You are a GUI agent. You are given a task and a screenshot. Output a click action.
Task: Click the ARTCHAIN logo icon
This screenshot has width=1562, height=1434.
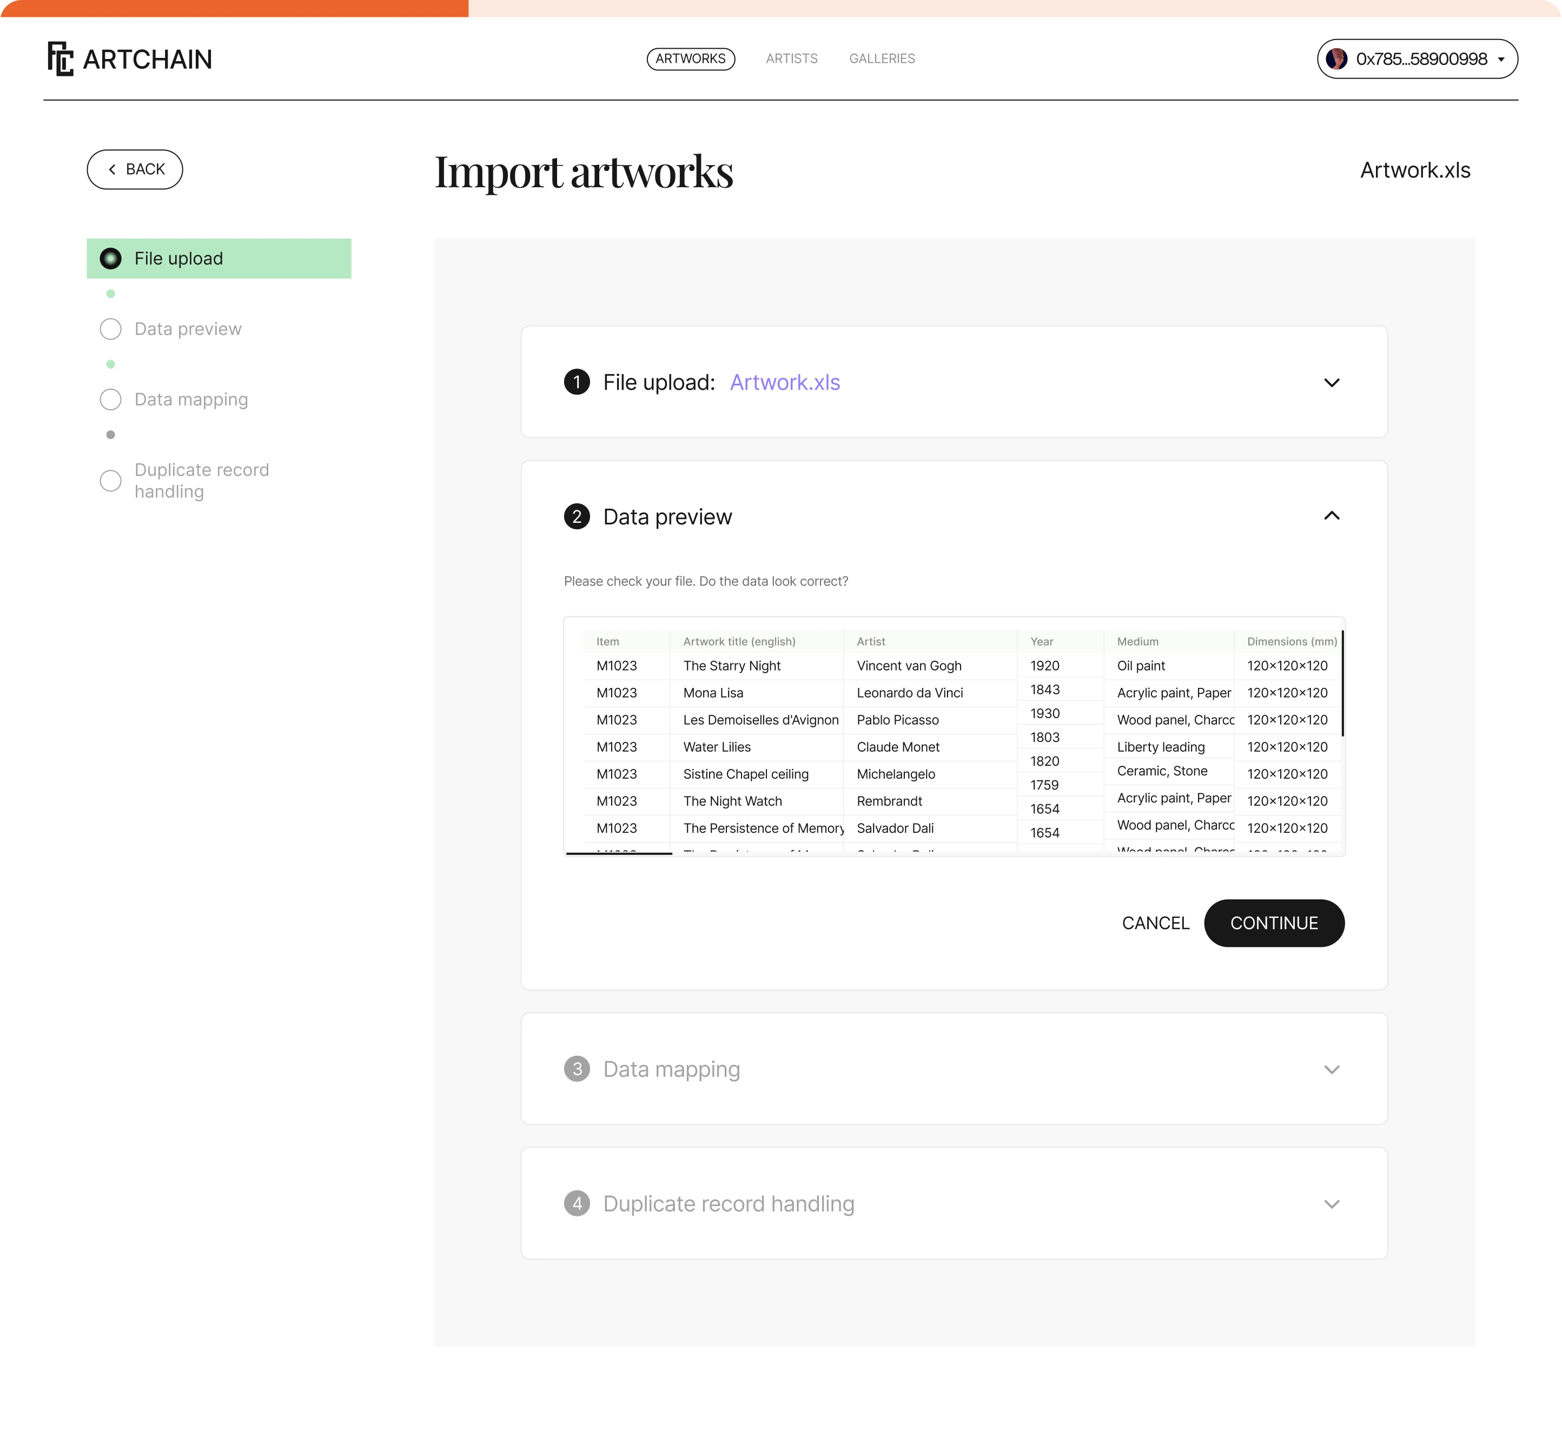click(61, 59)
